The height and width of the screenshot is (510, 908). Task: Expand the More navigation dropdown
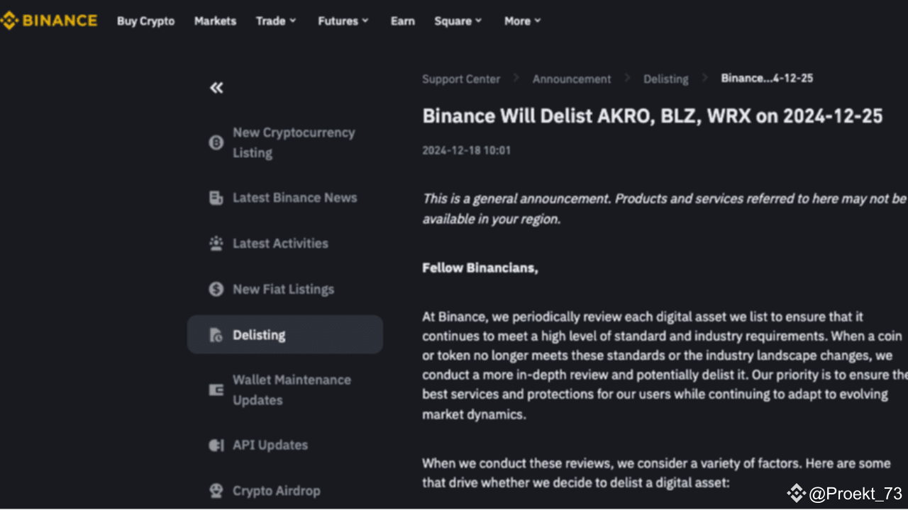click(522, 21)
